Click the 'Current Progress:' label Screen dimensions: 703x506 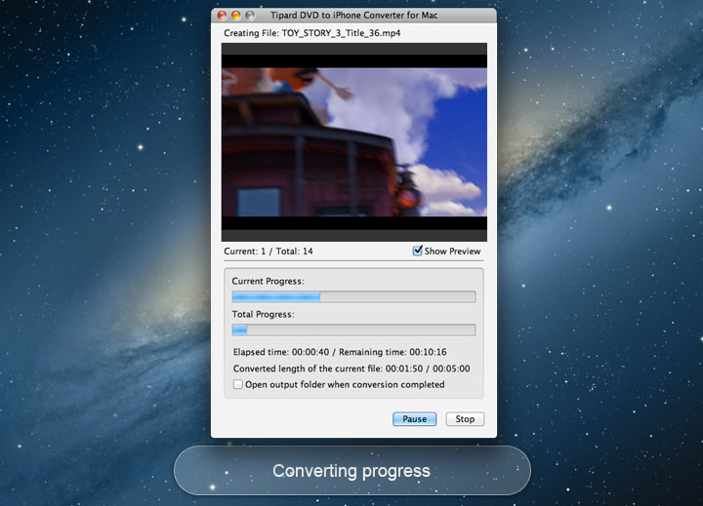268,281
